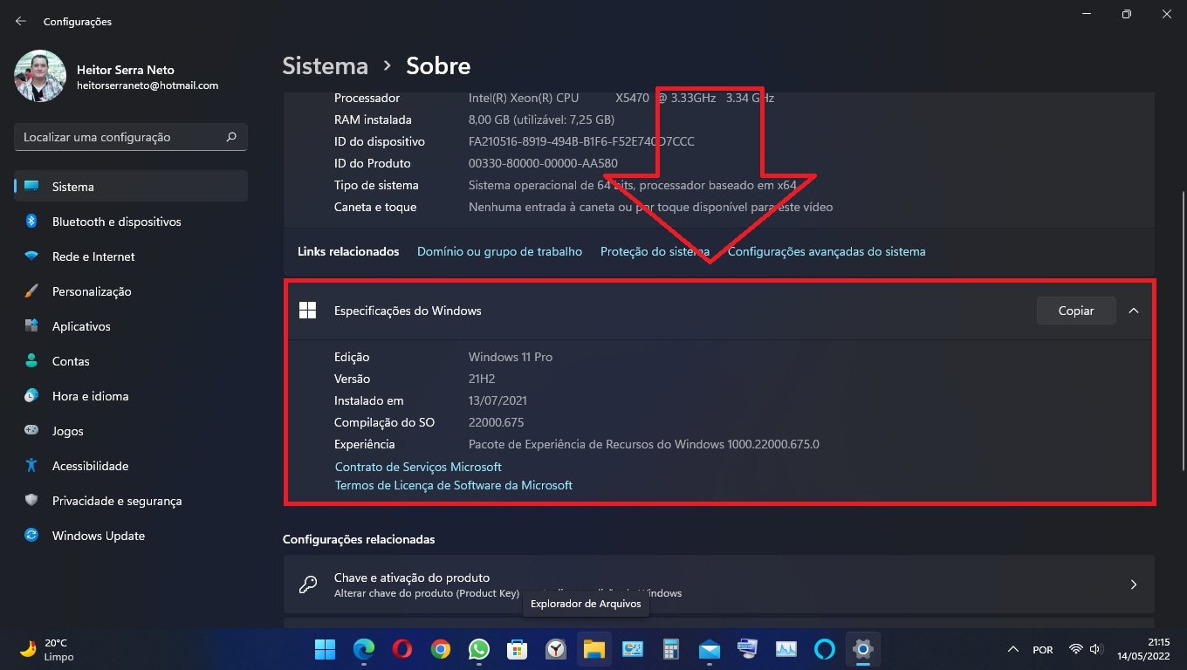Show hidden system tray icons
1187x670 pixels.
[x=1013, y=650]
